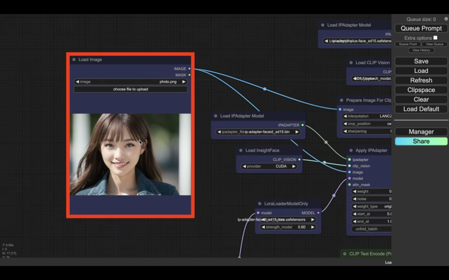The height and width of the screenshot is (280, 449).
Task: Click the model input dot on Apply IPAdapter
Action: point(350,178)
